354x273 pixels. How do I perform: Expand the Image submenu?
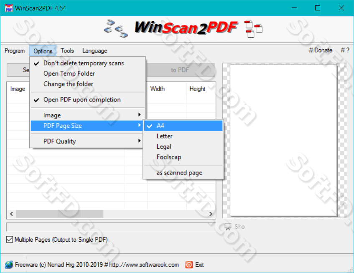click(87, 115)
